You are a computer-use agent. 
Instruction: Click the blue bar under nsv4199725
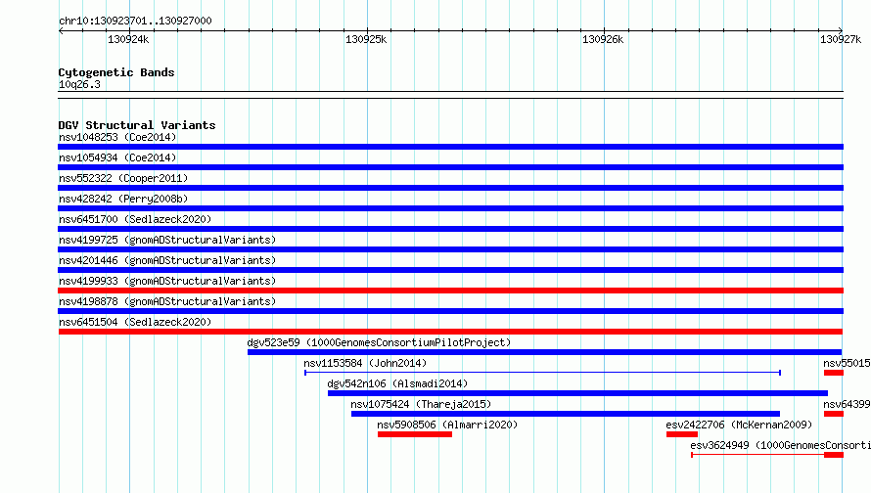point(450,249)
